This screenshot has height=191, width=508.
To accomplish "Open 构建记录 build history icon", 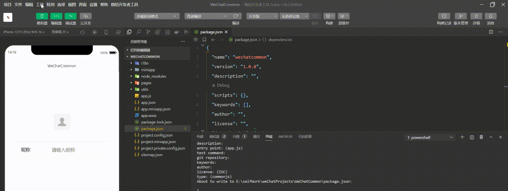I will click(444, 16).
